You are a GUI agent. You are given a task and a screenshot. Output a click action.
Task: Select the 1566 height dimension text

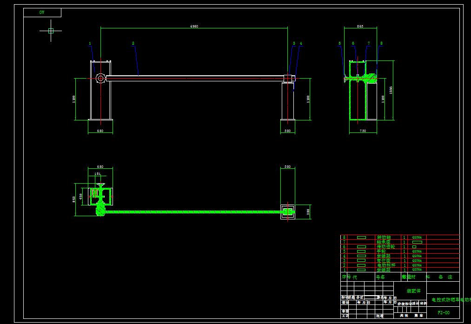[x=391, y=90]
